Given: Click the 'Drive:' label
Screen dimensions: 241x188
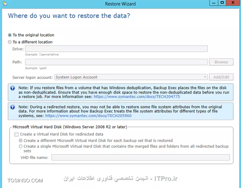Looking at the screenshot, I should coord(18,49).
